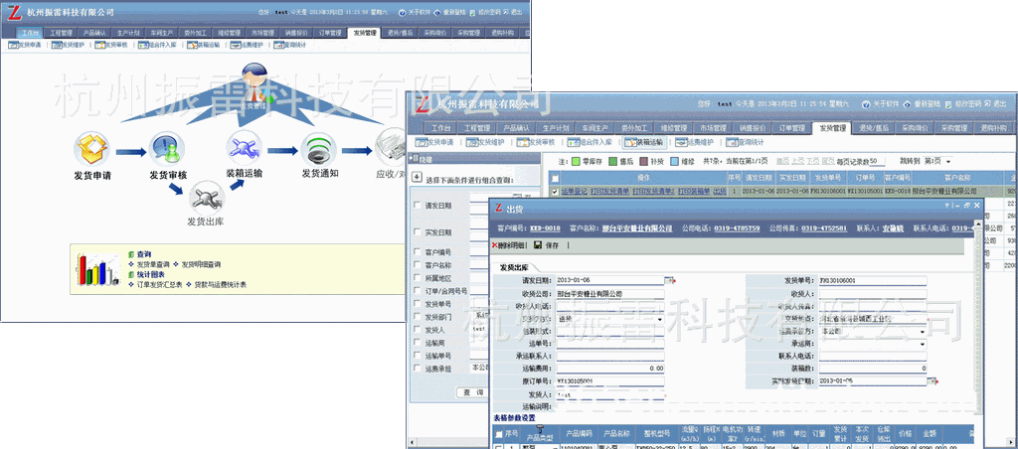Select 退出 in the front window header
This screenshot has width=1018, height=449.
(995, 104)
